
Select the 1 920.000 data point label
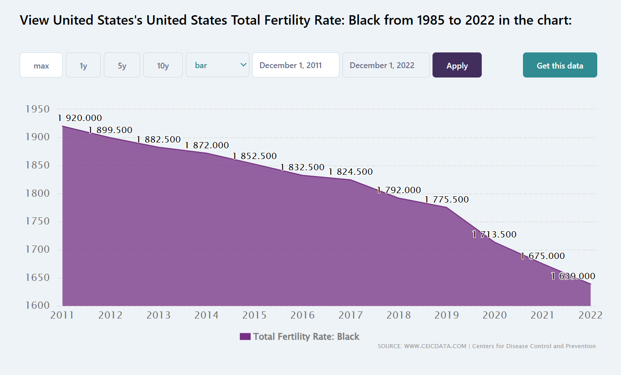(x=80, y=118)
